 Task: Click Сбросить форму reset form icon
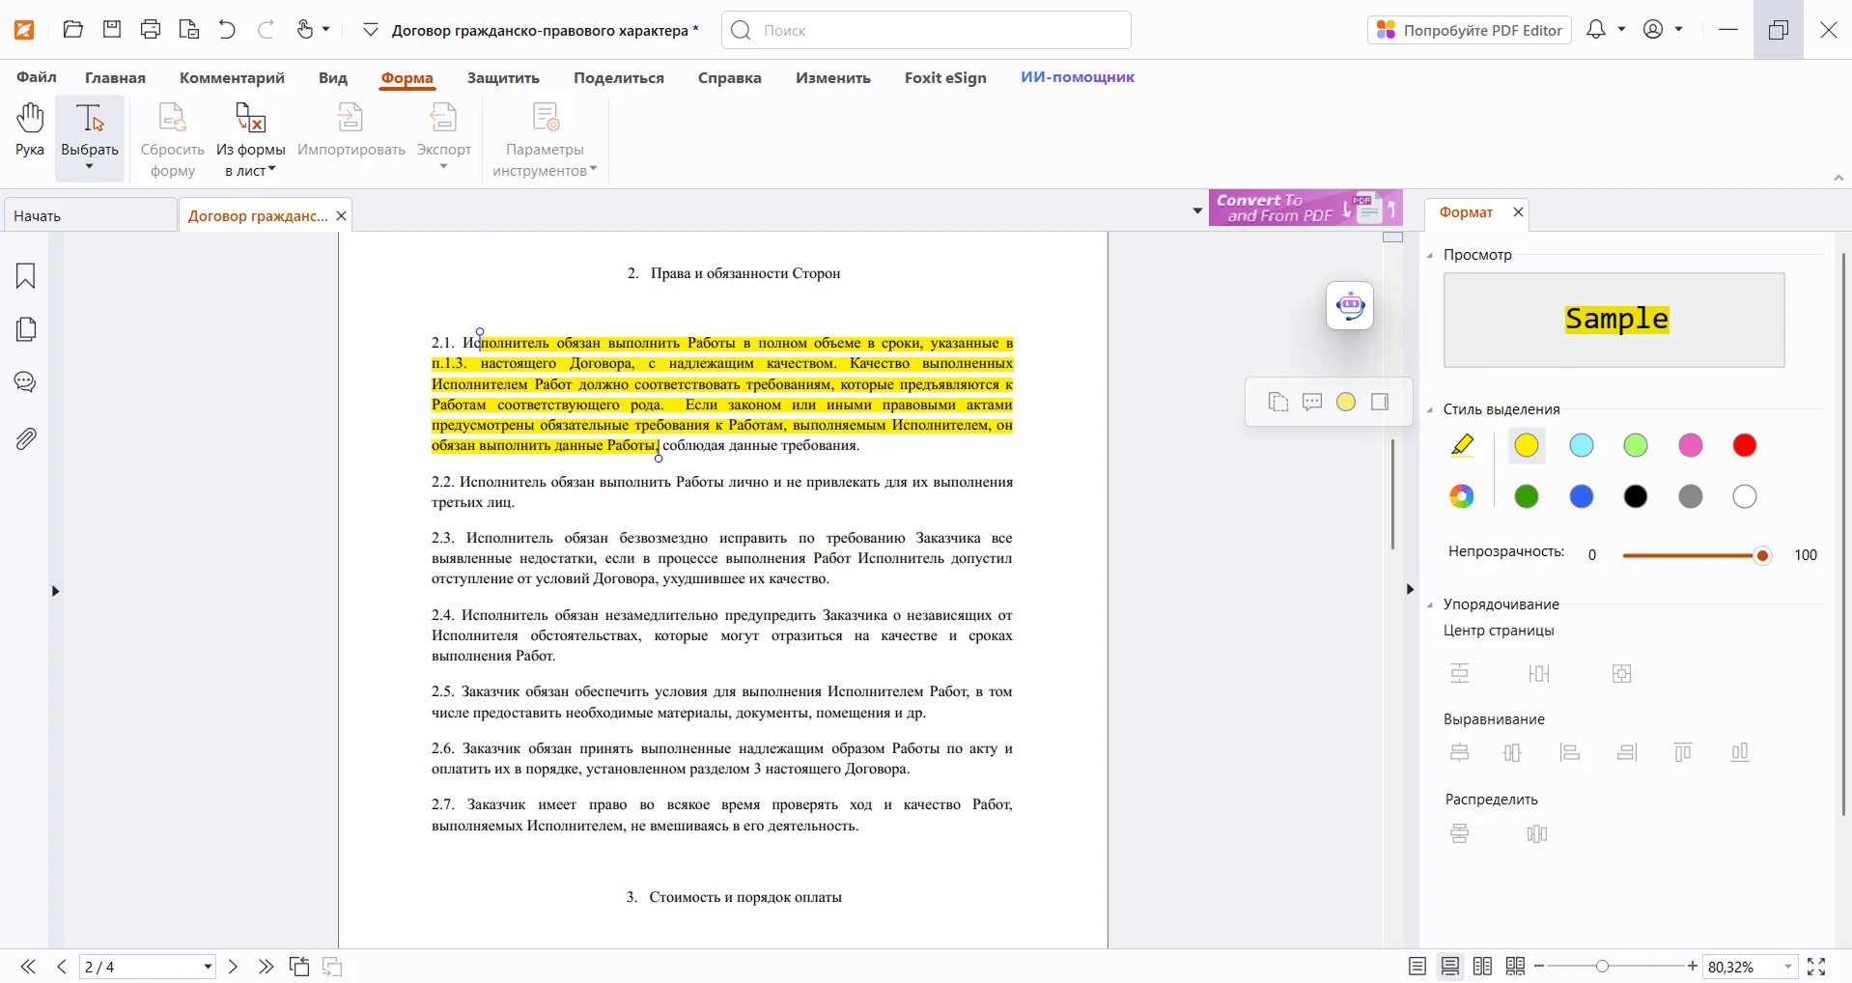[x=173, y=140]
